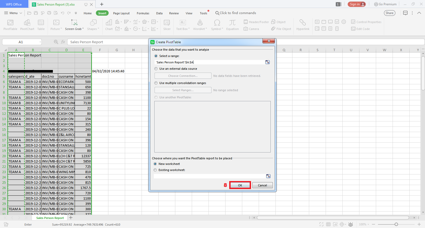Switch to the Formulas tab

pyautogui.click(x=143, y=13)
